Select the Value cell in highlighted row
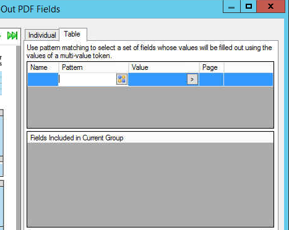The image size is (289, 230). coord(158,79)
